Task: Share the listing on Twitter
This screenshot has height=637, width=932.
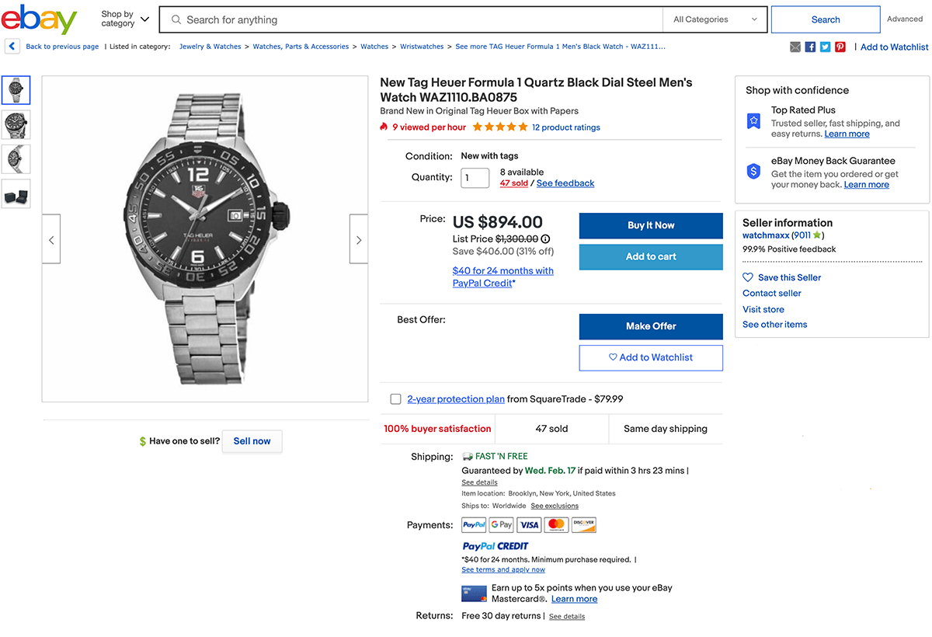Action: [825, 47]
